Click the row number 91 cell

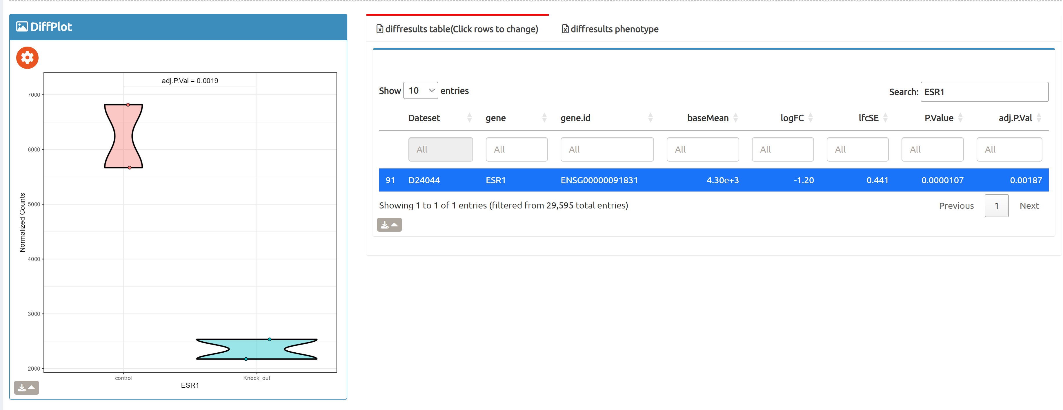[x=390, y=180]
